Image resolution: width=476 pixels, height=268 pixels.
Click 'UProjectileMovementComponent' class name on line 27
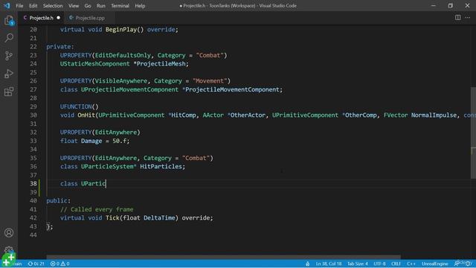pos(129,89)
